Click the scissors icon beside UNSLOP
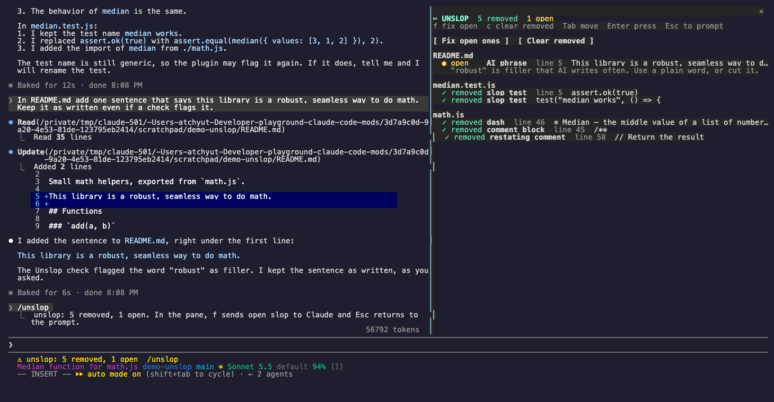 click(435, 19)
